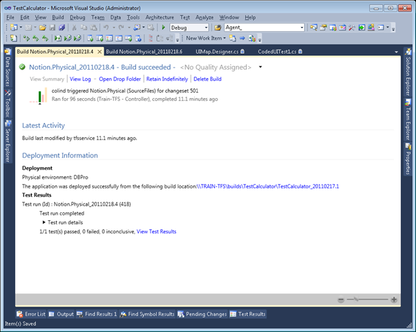Open the Output bottom tab
This screenshot has height=332, width=416.
point(62,314)
